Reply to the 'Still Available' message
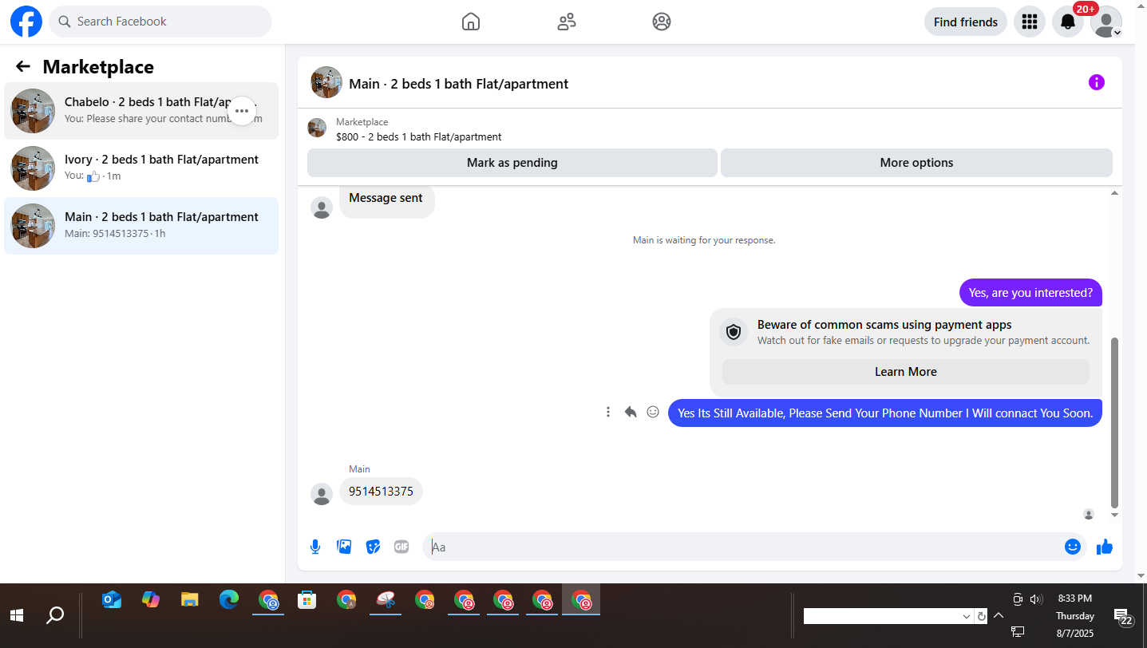 pyautogui.click(x=631, y=413)
